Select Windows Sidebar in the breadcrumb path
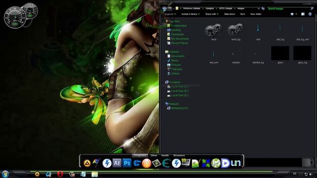The width and height of the screenshot is (317, 178). point(192,8)
